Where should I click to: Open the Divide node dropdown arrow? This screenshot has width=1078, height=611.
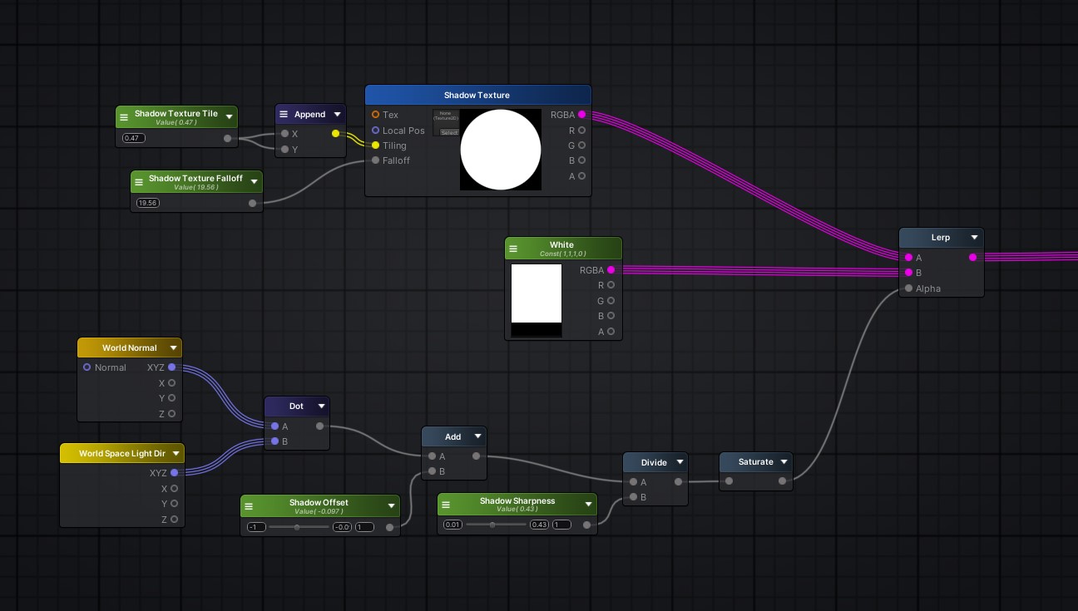(680, 462)
